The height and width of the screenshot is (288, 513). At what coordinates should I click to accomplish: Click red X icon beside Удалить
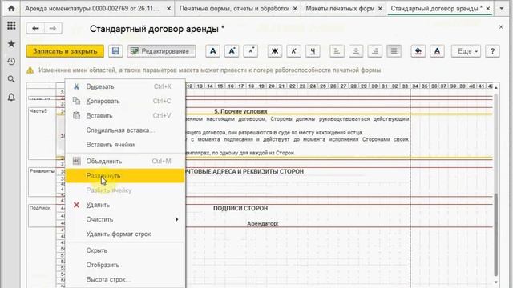pos(76,205)
